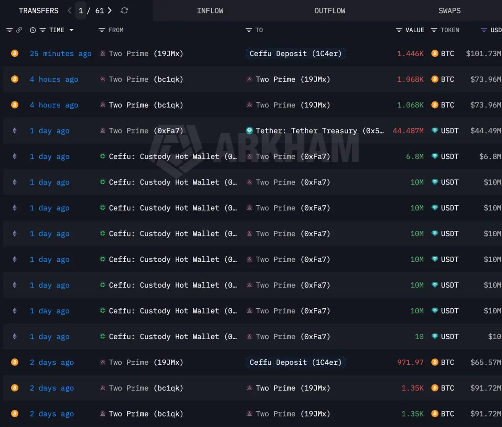Filter by TO column
The image size is (502, 427).
[248, 30]
